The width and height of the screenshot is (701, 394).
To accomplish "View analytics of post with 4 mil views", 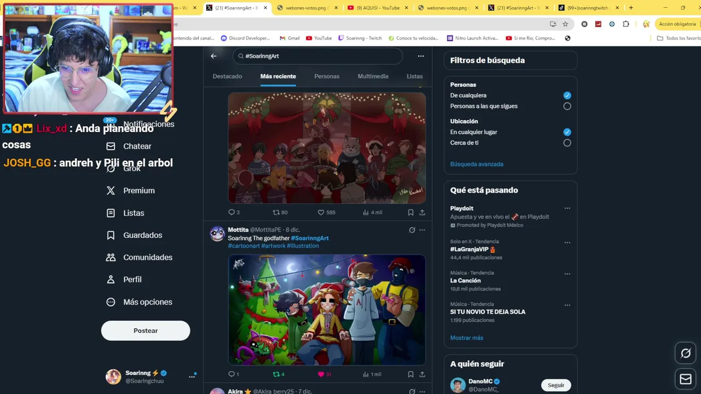I will point(372,212).
